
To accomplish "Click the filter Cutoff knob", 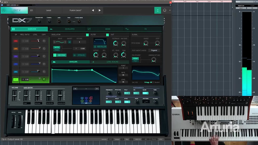I will point(96,55).
